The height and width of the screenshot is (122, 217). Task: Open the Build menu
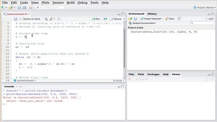71,3
